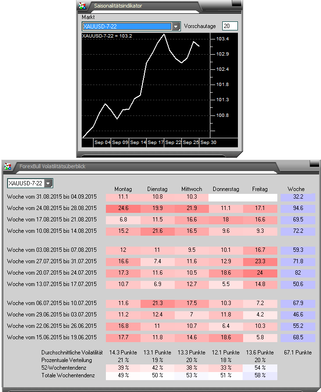321x392 pixels.
Task: Minimize the Saisonalitätsindikator window
Action: pos(235,3)
